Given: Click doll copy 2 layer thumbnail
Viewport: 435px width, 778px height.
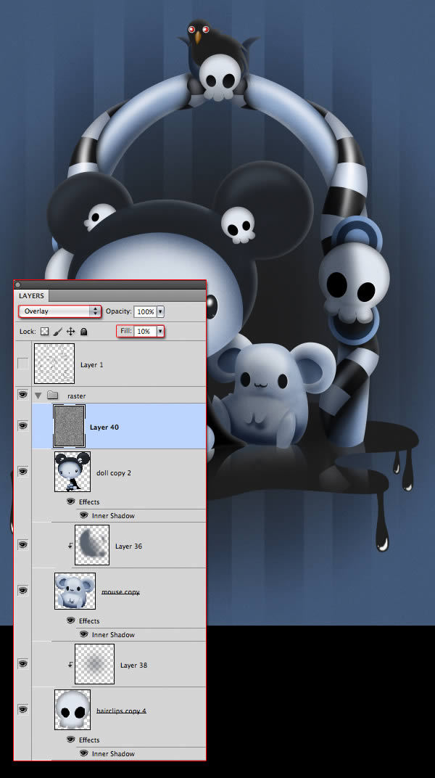Looking at the screenshot, I should click(x=72, y=471).
